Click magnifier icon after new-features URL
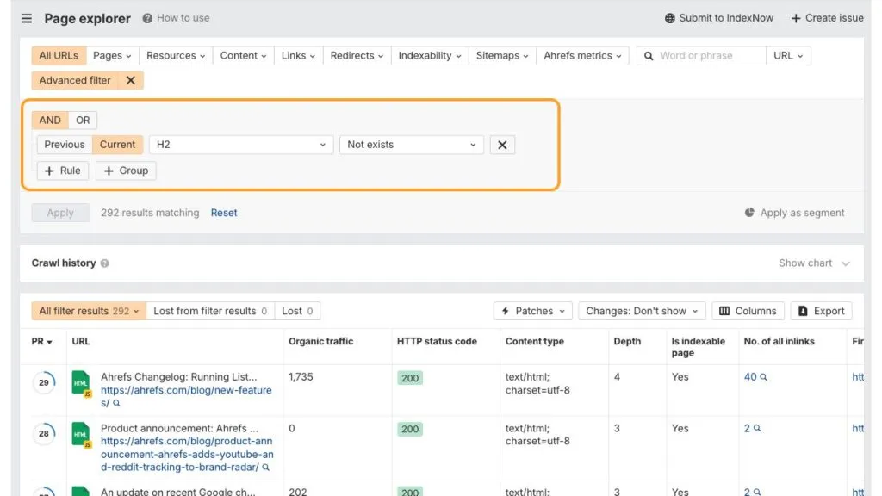Screen dimensions: 882x496 click(116, 403)
